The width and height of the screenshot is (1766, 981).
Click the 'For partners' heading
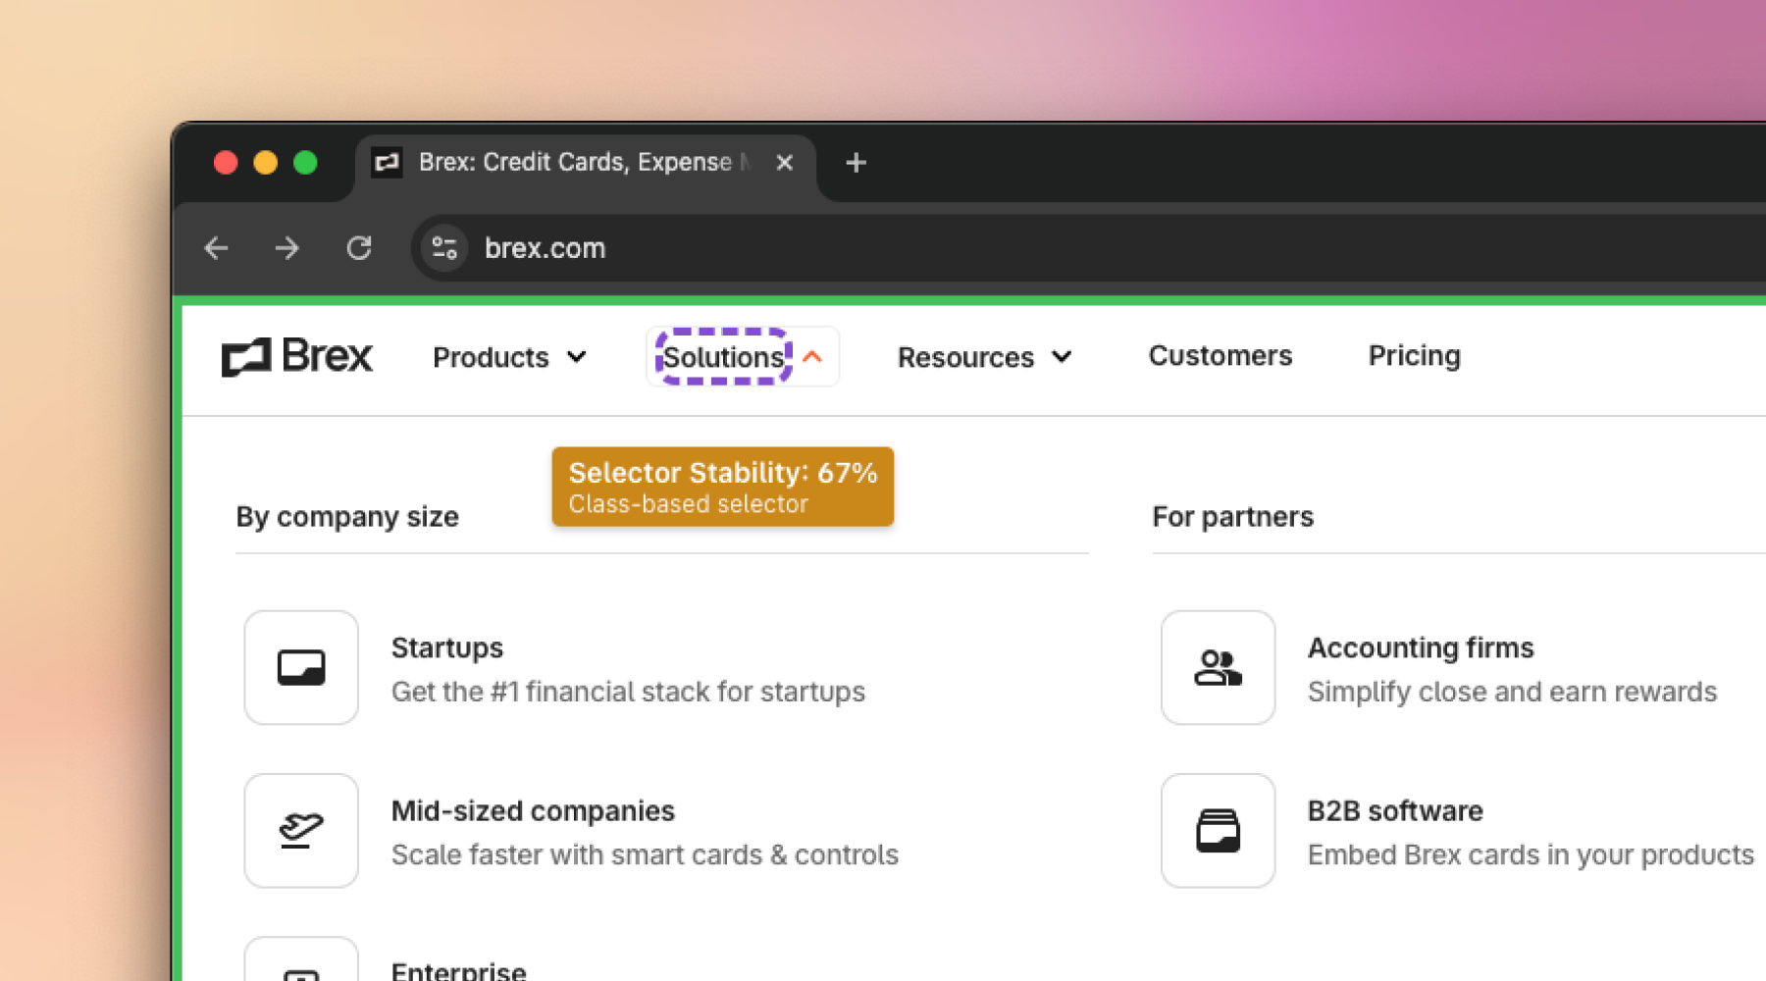point(1232,517)
